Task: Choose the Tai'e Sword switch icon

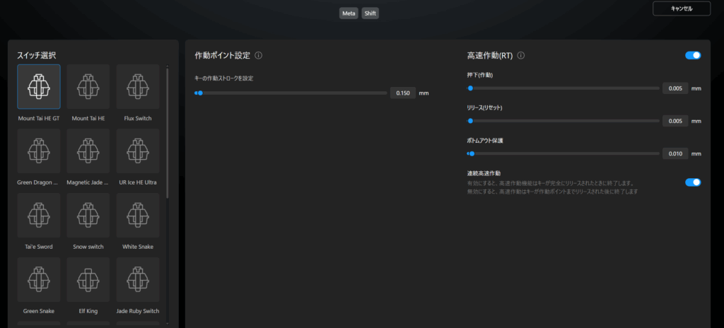Action: point(39,215)
